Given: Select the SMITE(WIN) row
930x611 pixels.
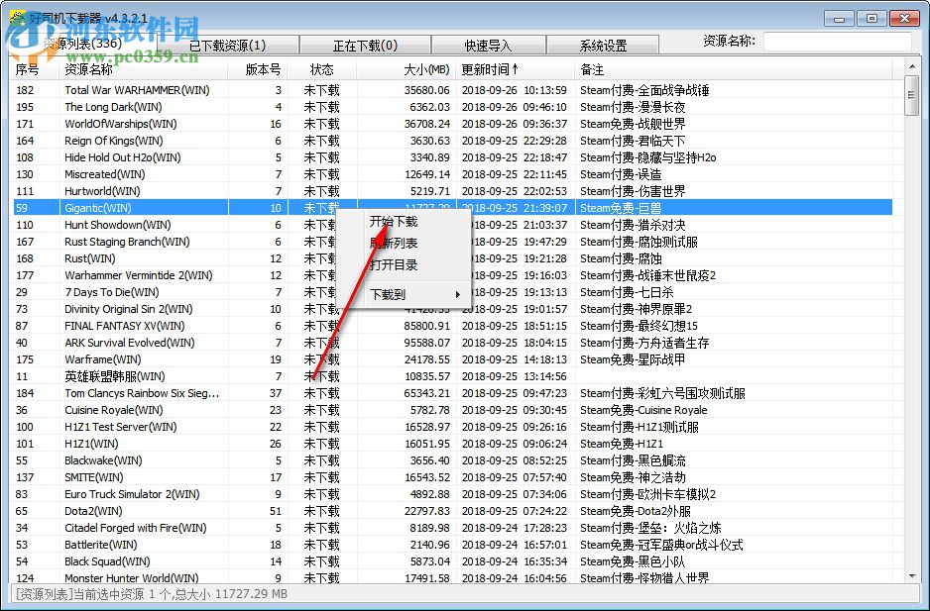Looking at the screenshot, I should 451,477.
